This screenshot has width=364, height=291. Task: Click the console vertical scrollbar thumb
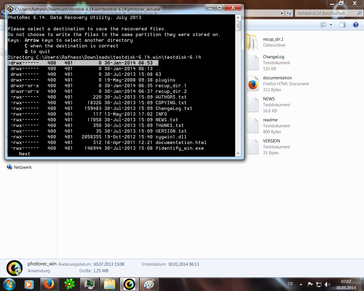click(x=238, y=26)
